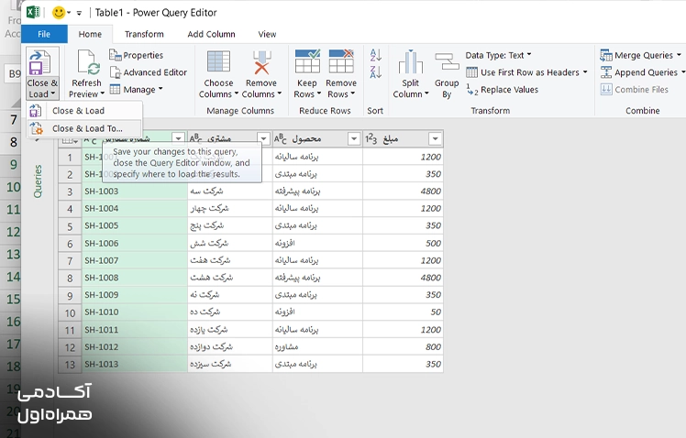Select amount cell 50
Image resolution: width=686 pixels, height=438 pixels.
[403, 312]
